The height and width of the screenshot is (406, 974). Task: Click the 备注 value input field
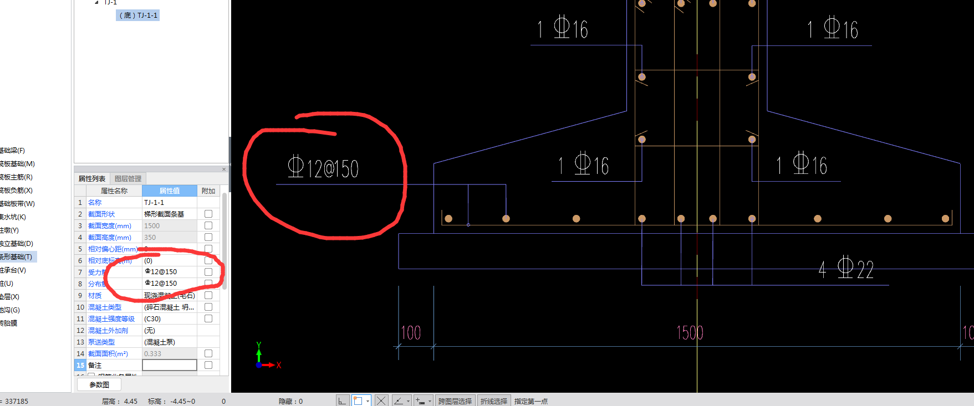click(x=170, y=365)
